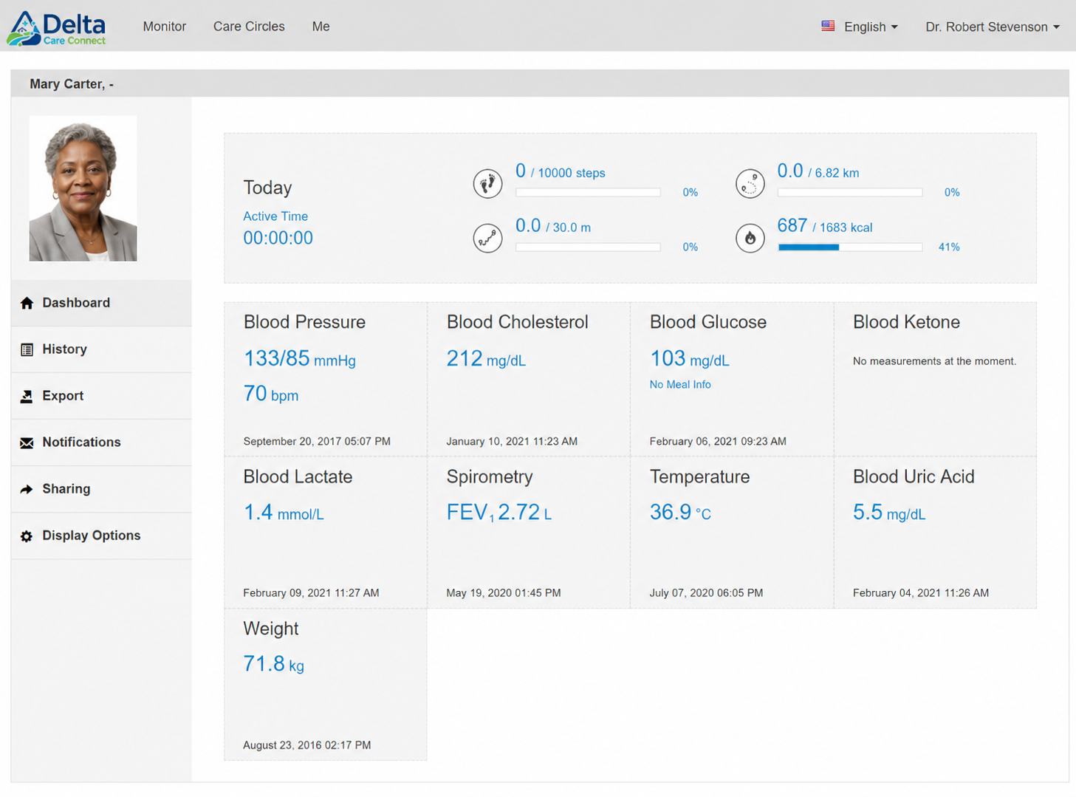Click the February 09, 2021 11:27 AM date
Viewport: 1076px width, 797px height.
pos(311,592)
